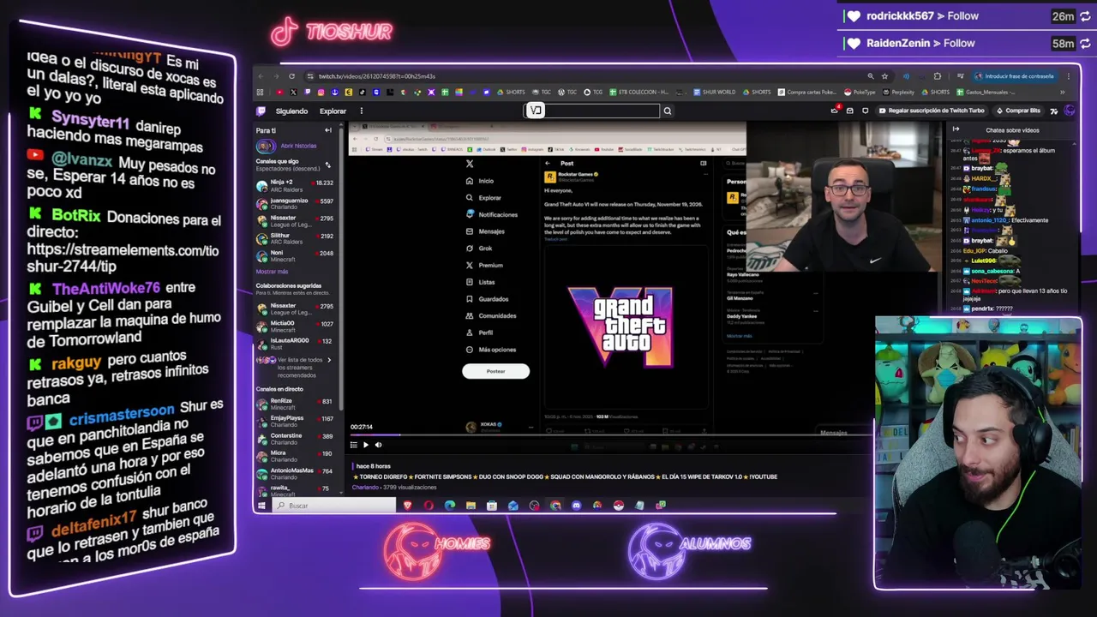The width and height of the screenshot is (1097, 617).
Task: Open the Instagram bookmark icon
Action: (x=321, y=92)
